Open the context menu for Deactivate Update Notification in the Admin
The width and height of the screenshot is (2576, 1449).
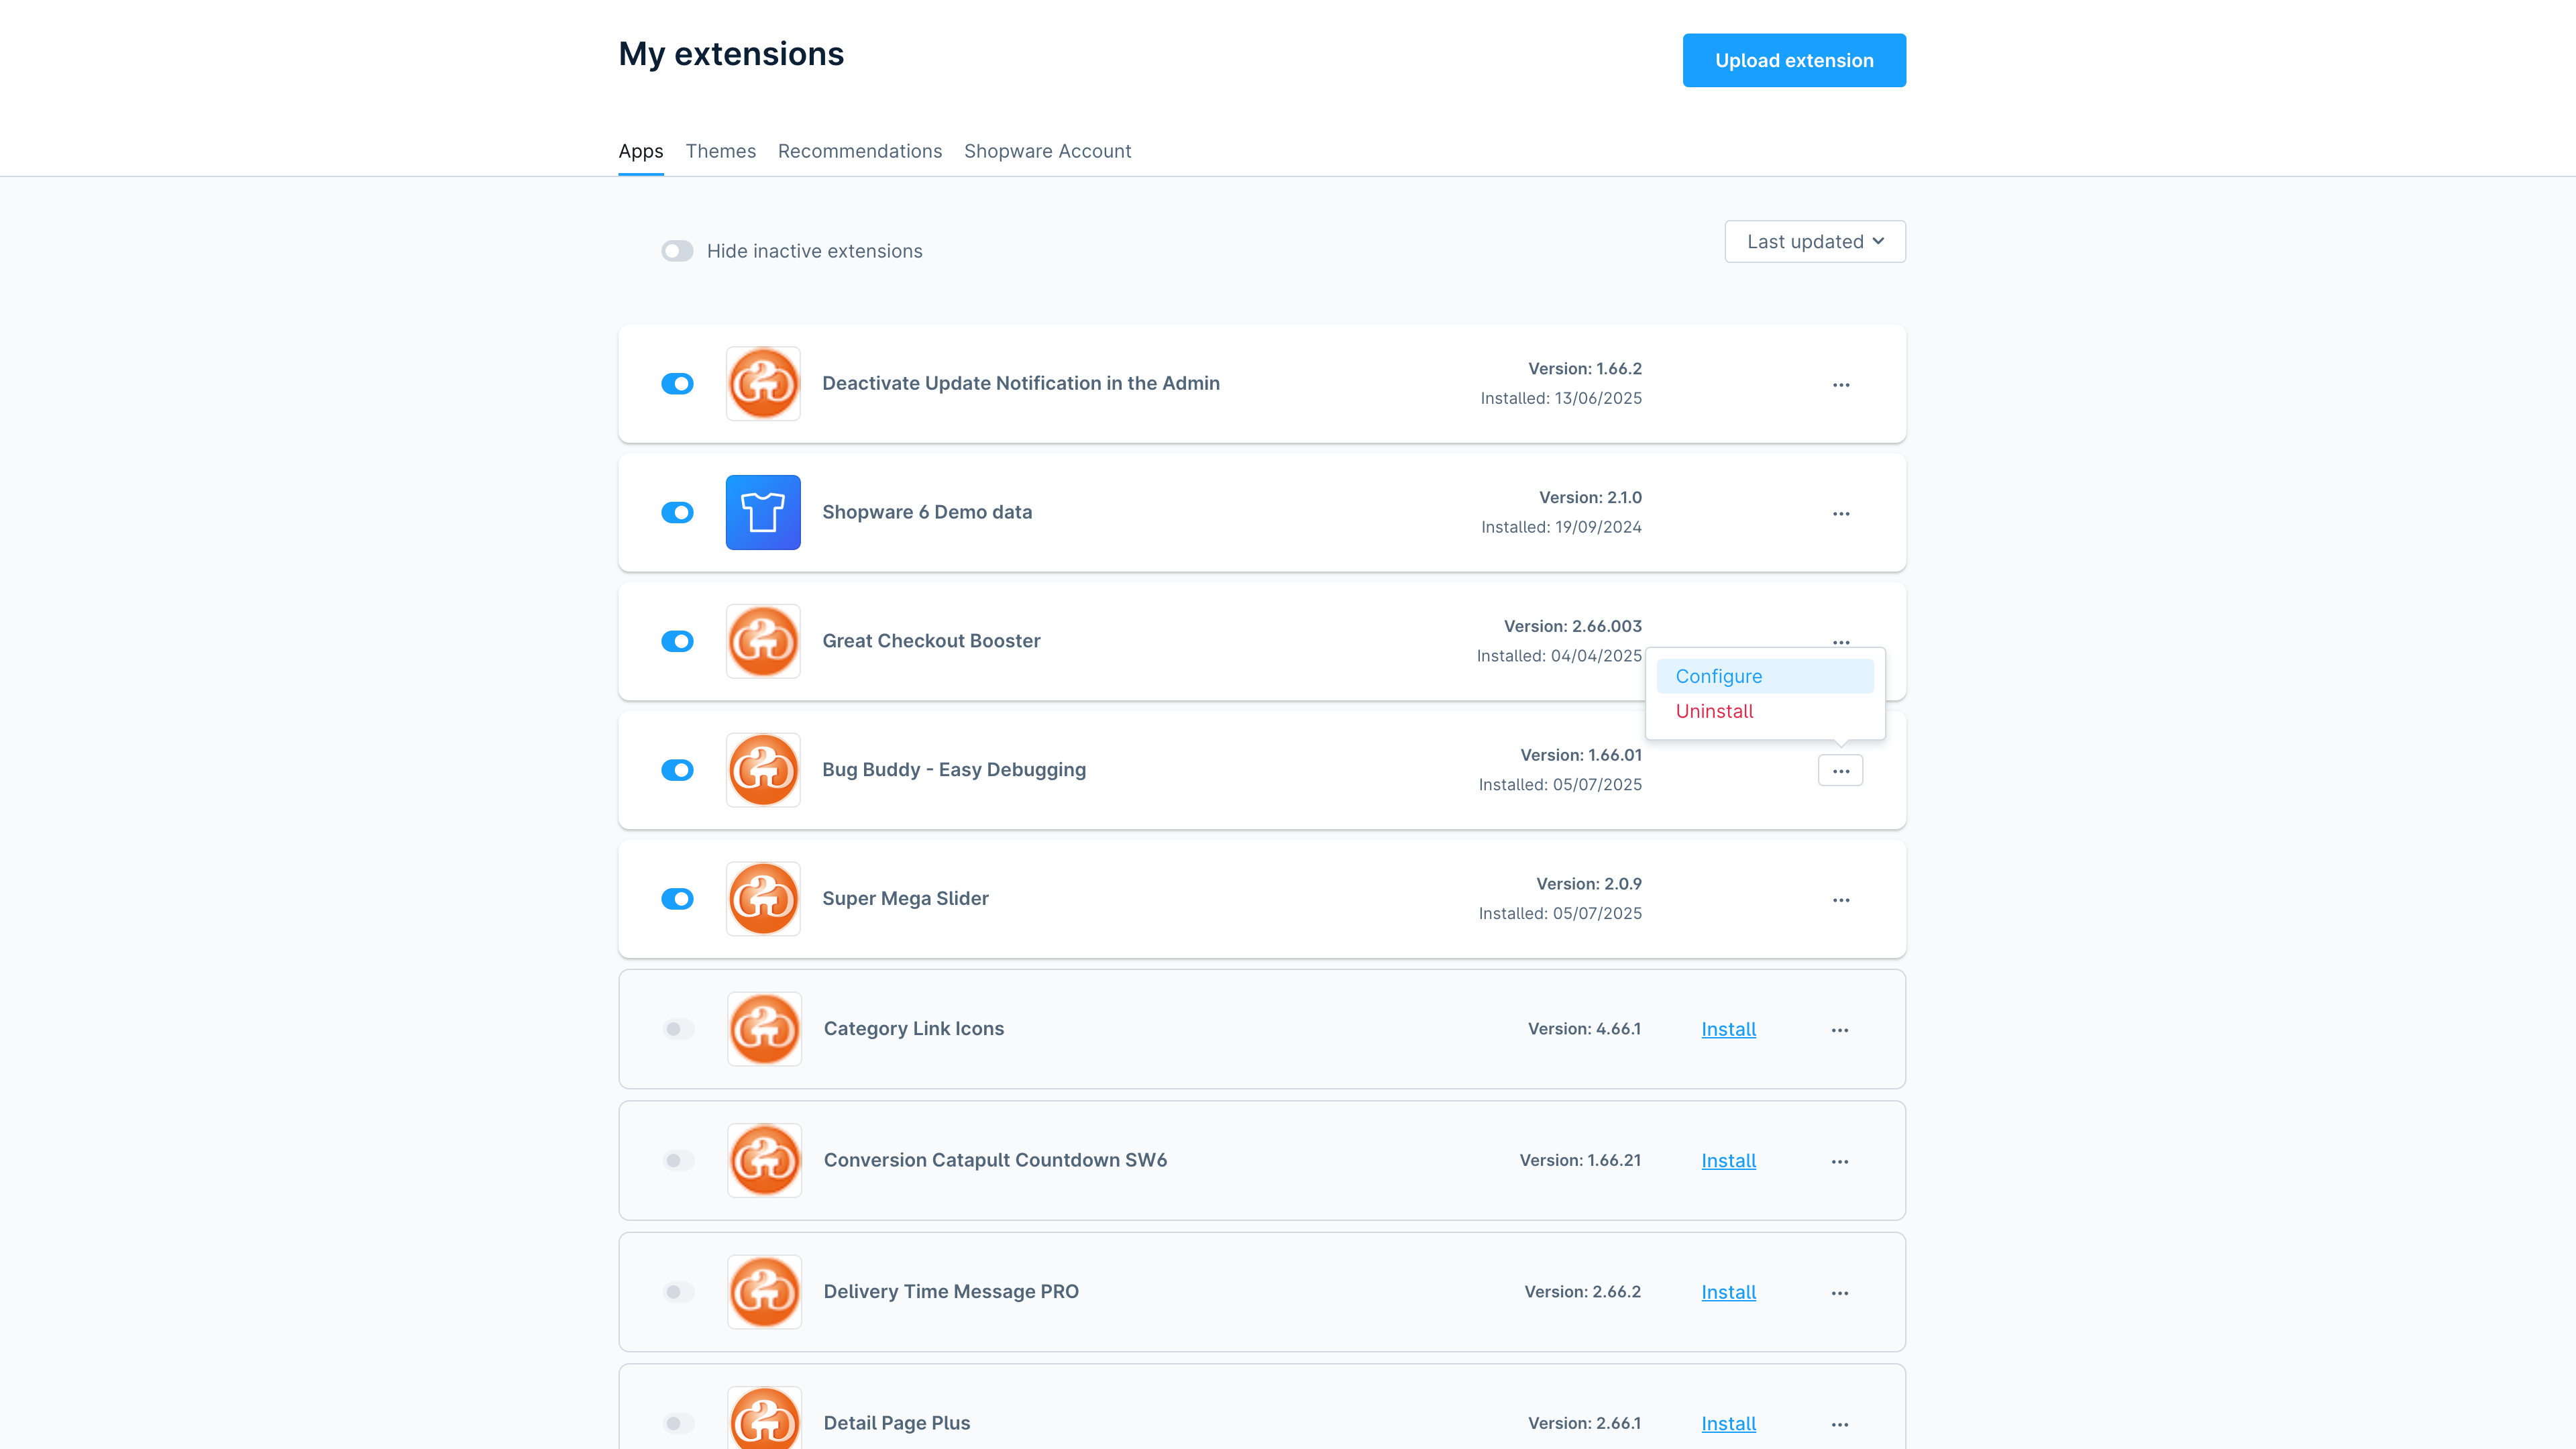[x=1840, y=385]
